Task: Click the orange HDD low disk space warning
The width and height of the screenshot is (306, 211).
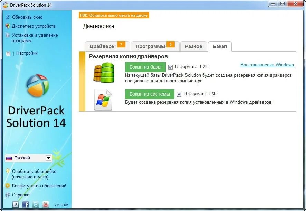Action: (114, 15)
